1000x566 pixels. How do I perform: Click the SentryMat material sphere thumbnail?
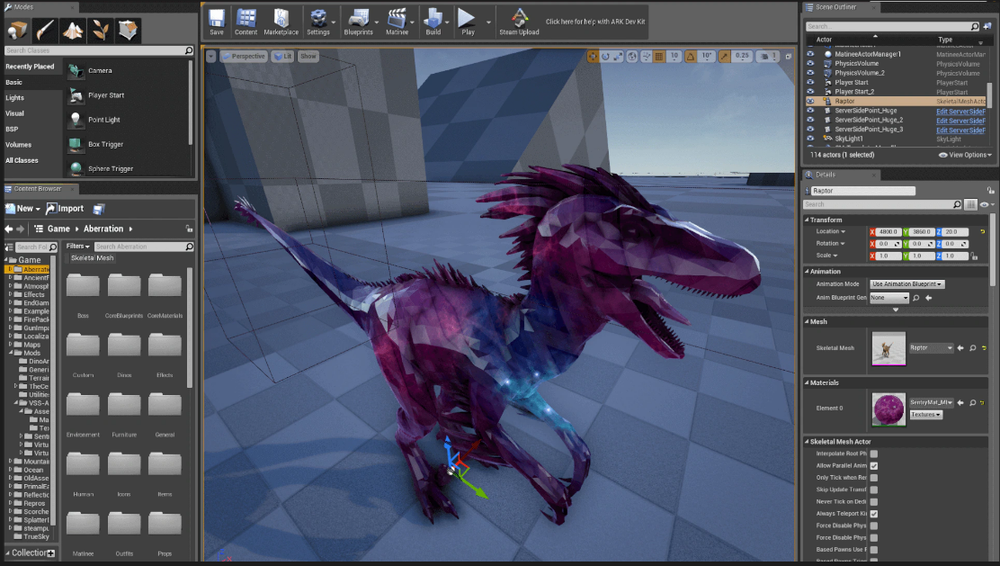[x=888, y=409]
